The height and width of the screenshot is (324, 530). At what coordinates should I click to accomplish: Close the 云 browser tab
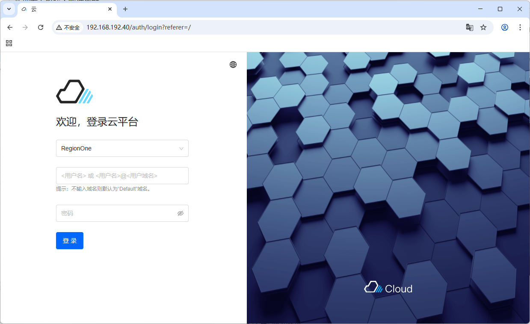pyautogui.click(x=110, y=9)
